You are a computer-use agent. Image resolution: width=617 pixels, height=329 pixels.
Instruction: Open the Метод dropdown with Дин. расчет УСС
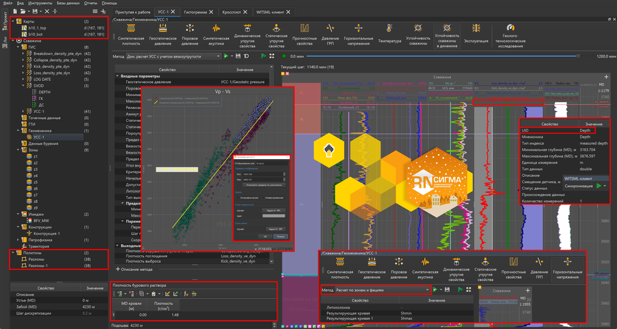175,56
